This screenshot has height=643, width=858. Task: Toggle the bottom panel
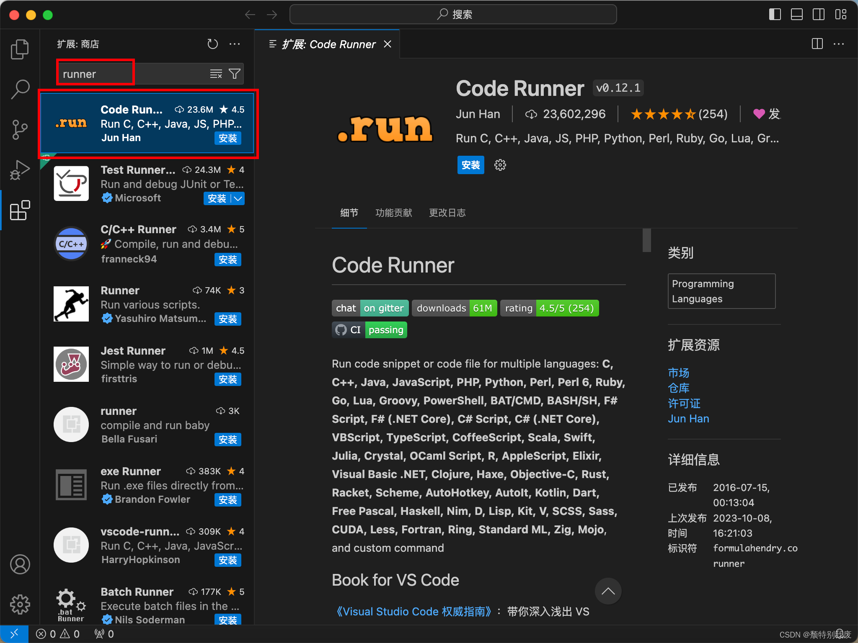tap(797, 15)
